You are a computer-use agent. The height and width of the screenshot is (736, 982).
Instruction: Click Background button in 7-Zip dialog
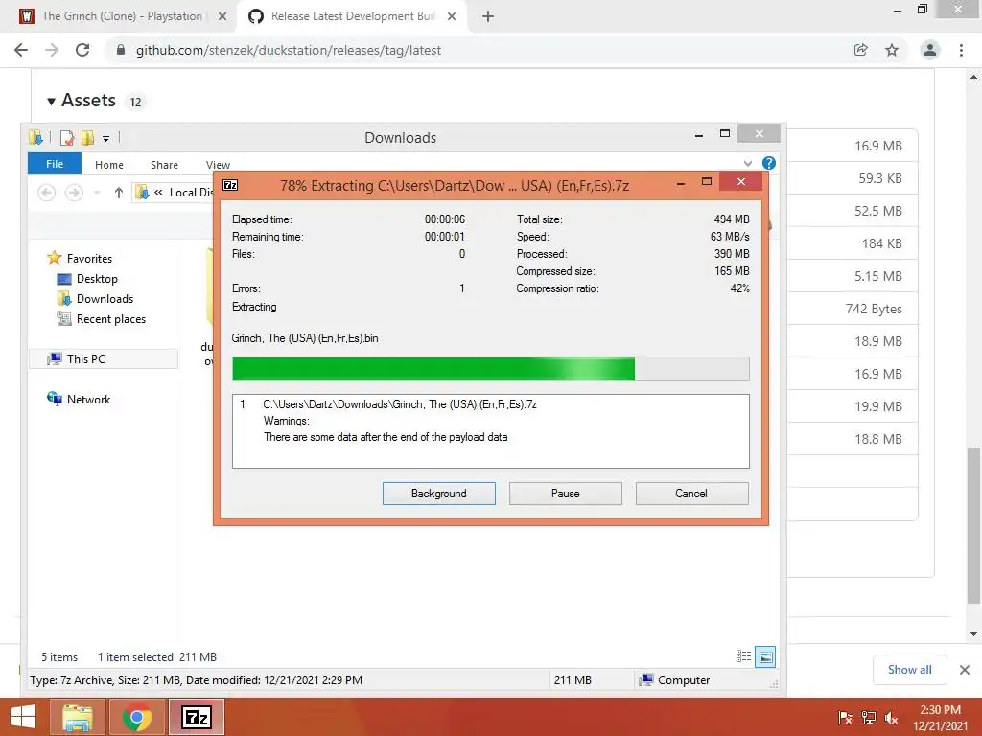coord(438,494)
